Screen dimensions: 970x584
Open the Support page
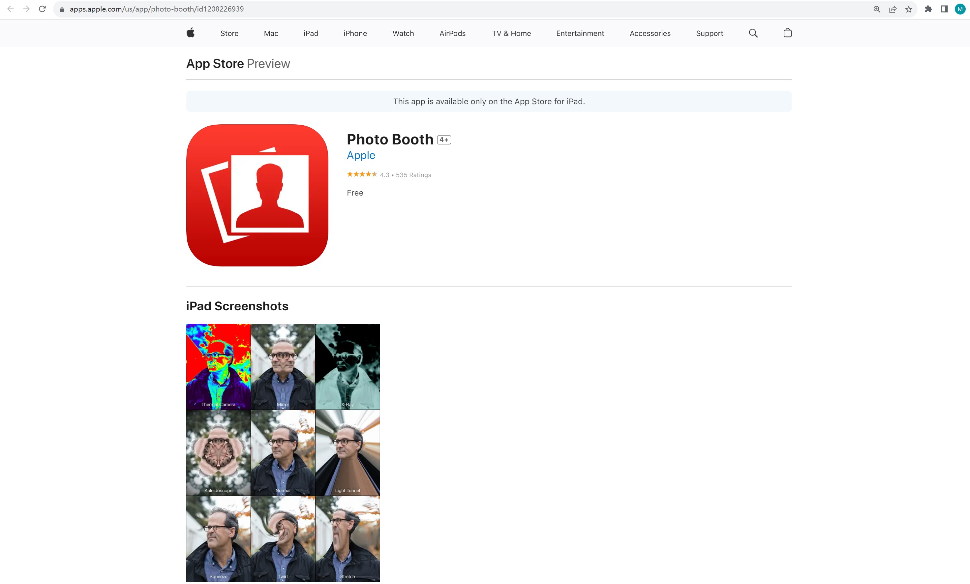pyautogui.click(x=709, y=33)
